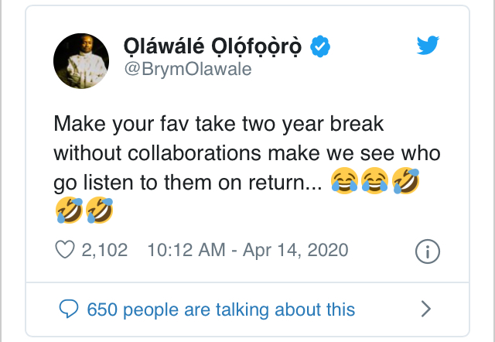Open "650 people are talking about this"
The image size is (495, 342).
point(220,310)
